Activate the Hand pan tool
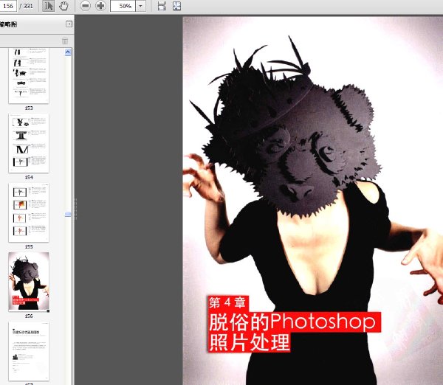 coord(63,6)
